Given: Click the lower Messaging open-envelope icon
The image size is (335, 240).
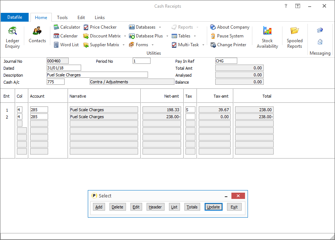Looking at the screenshot, I should click(x=320, y=41).
